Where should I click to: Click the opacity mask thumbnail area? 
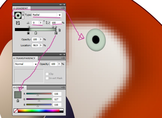pos(29,76)
